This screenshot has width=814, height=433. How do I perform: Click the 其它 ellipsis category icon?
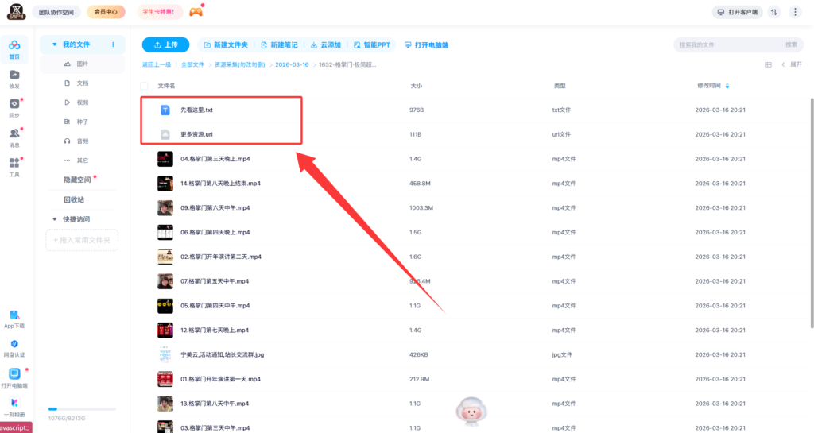click(x=67, y=160)
